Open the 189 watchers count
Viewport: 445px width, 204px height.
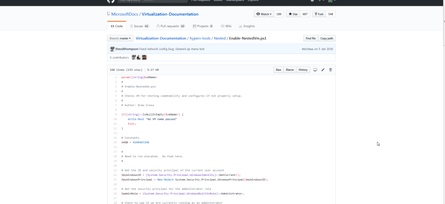(279, 14)
